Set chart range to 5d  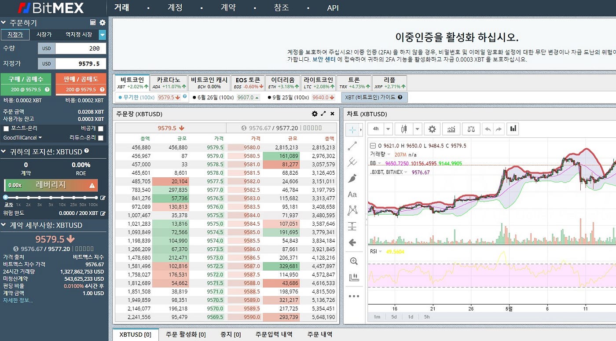pos(394,317)
